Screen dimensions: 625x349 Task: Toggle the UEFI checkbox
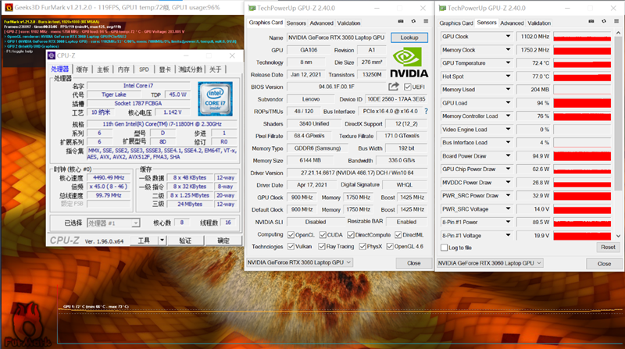(x=407, y=87)
